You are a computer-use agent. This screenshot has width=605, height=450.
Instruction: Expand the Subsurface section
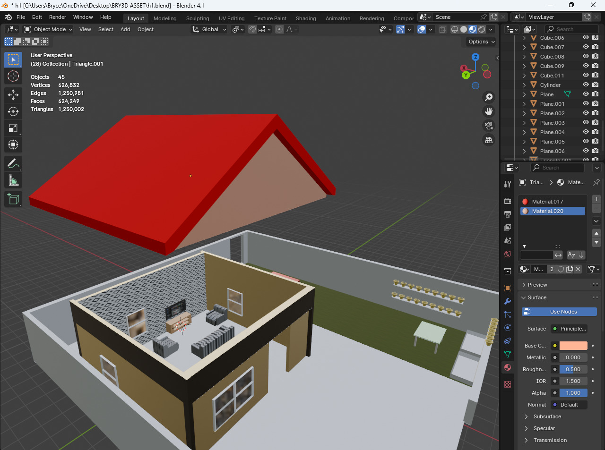click(x=527, y=416)
